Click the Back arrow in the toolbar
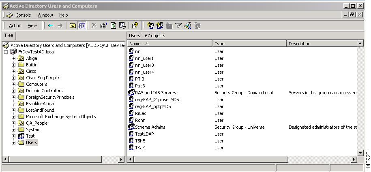Viewport: 371px width, 172px height. pos(51,25)
